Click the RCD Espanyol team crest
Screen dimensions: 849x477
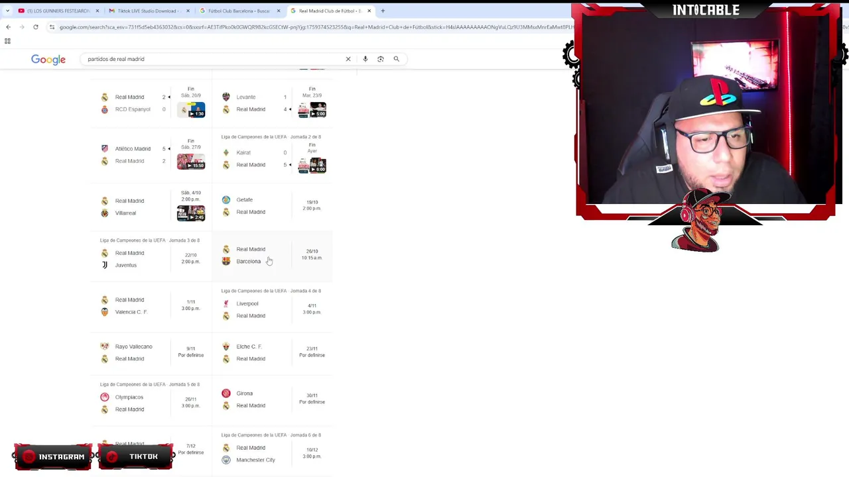(x=104, y=109)
